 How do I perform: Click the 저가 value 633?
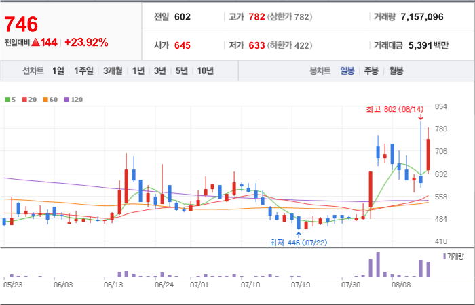257,45
